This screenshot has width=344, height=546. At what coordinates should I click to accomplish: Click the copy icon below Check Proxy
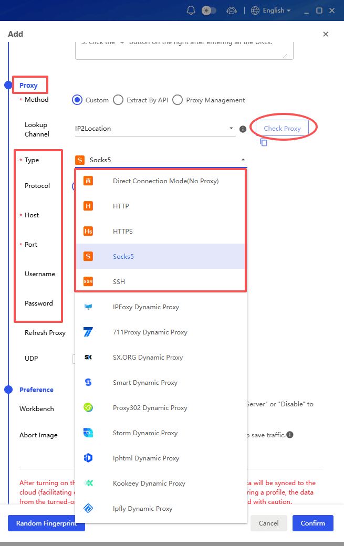click(x=264, y=142)
